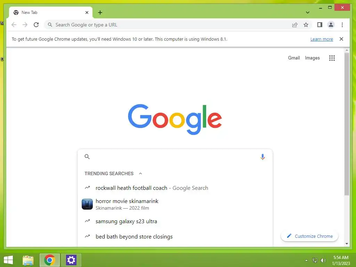This screenshot has height=267, width=356.
Task: Open the Windows Start button
Action: (x=8, y=260)
